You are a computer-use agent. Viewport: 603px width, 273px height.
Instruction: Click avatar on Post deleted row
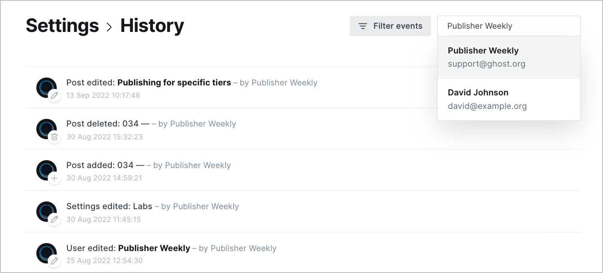click(46, 129)
